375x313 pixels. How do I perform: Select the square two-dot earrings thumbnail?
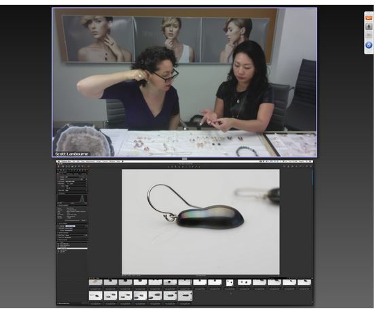pos(230,282)
